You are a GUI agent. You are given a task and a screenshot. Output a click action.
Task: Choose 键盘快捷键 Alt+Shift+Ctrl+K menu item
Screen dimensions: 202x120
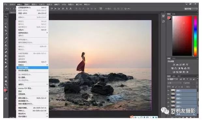pos(32,108)
